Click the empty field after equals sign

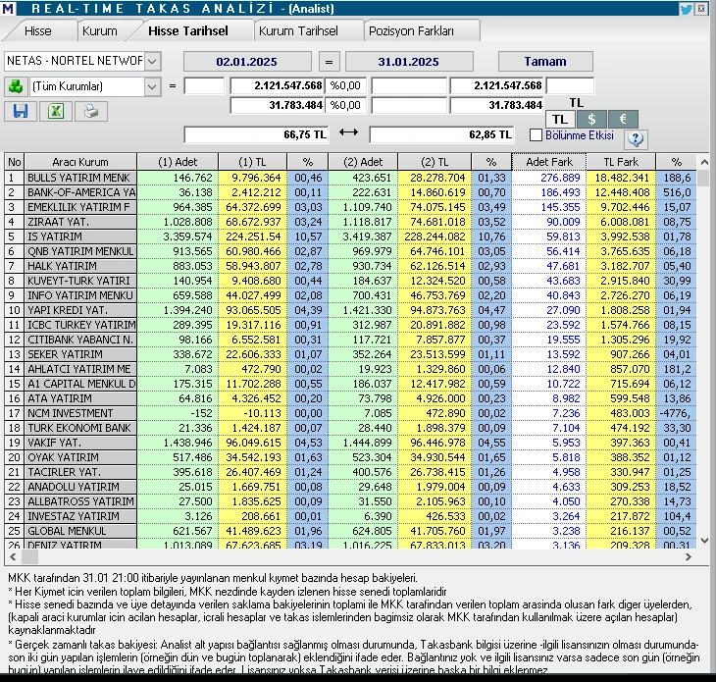click(204, 86)
